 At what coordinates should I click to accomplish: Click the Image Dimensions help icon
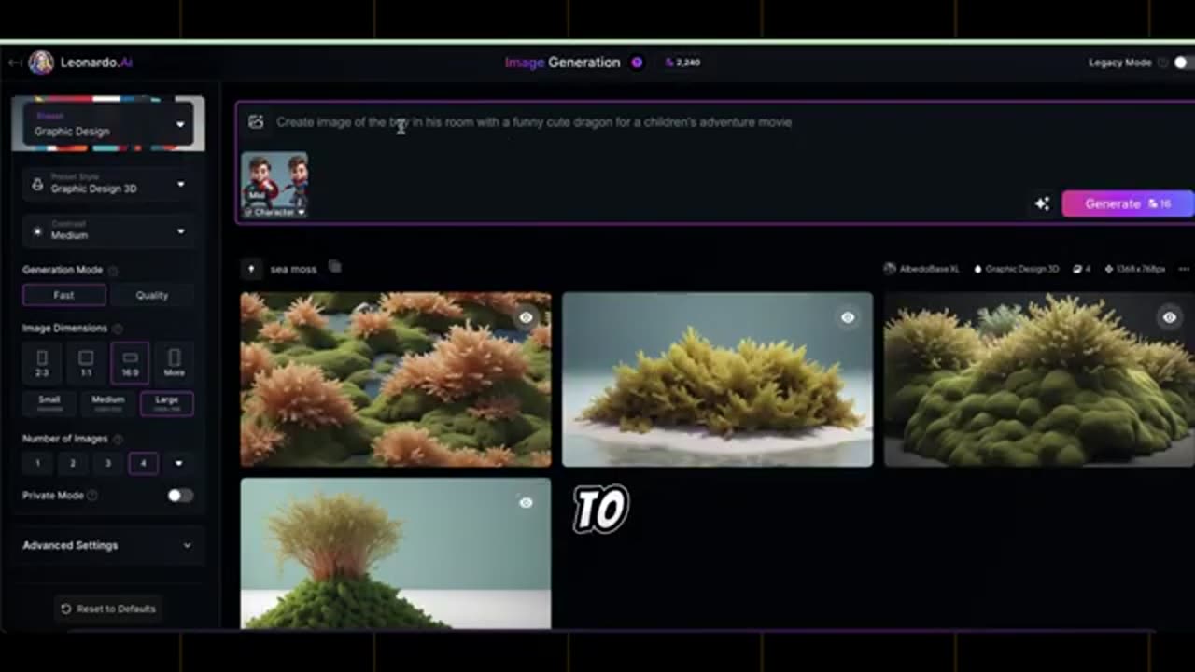pos(118,329)
